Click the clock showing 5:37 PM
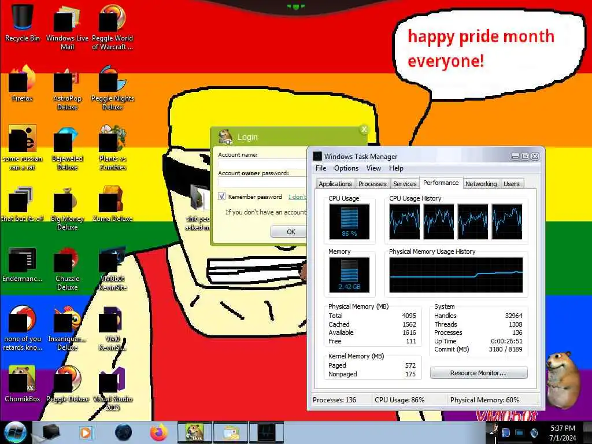 click(x=563, y=428)
